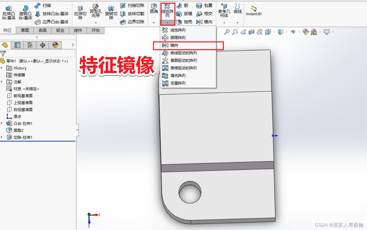This screenshot has height=230, width=367.
Task: Select the 抽壳 shell tool
Action: point(184,22)
